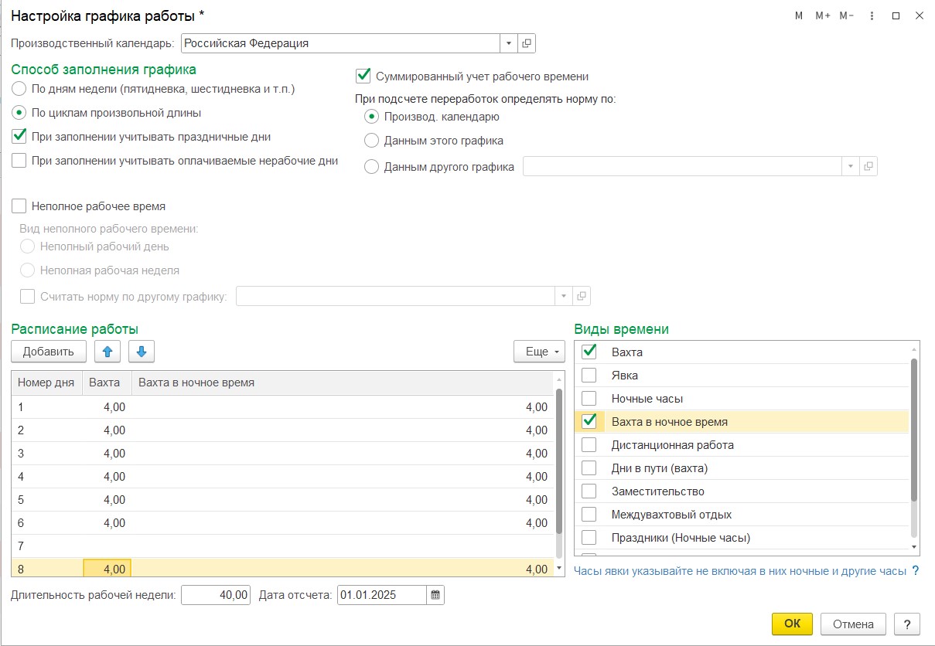Click the move row down arrow
The width and height of the screenshot is (935, 646).
(x=142, y=352)
